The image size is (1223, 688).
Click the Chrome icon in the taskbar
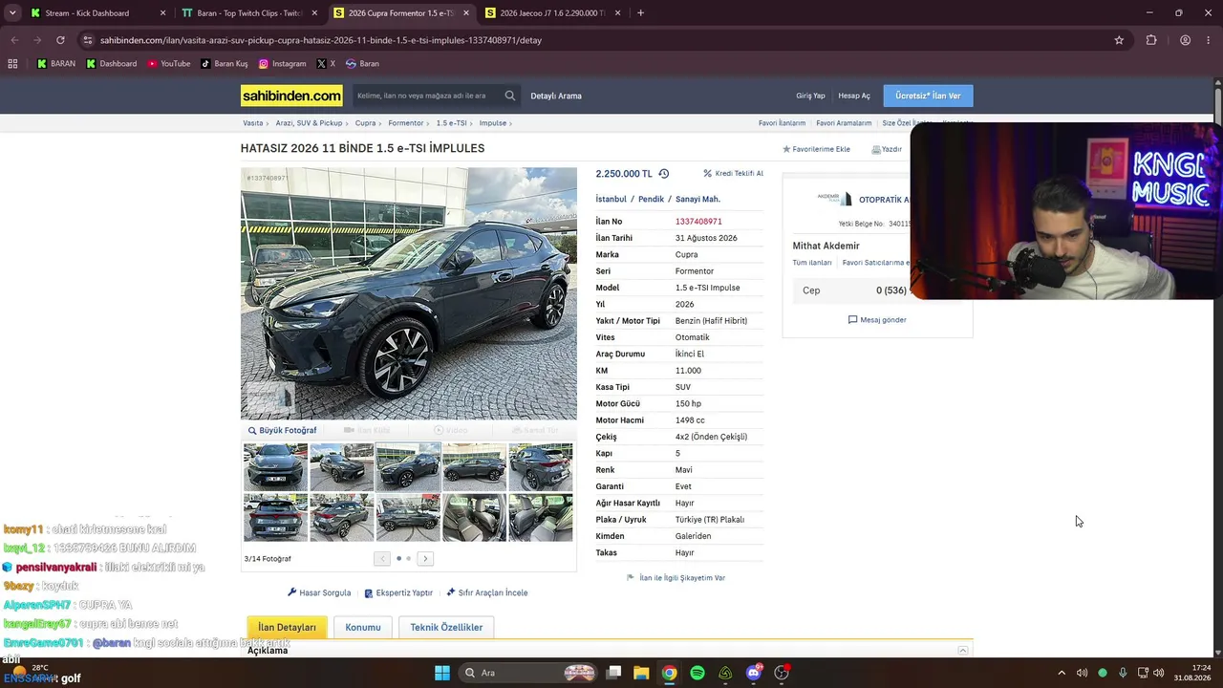669,673
